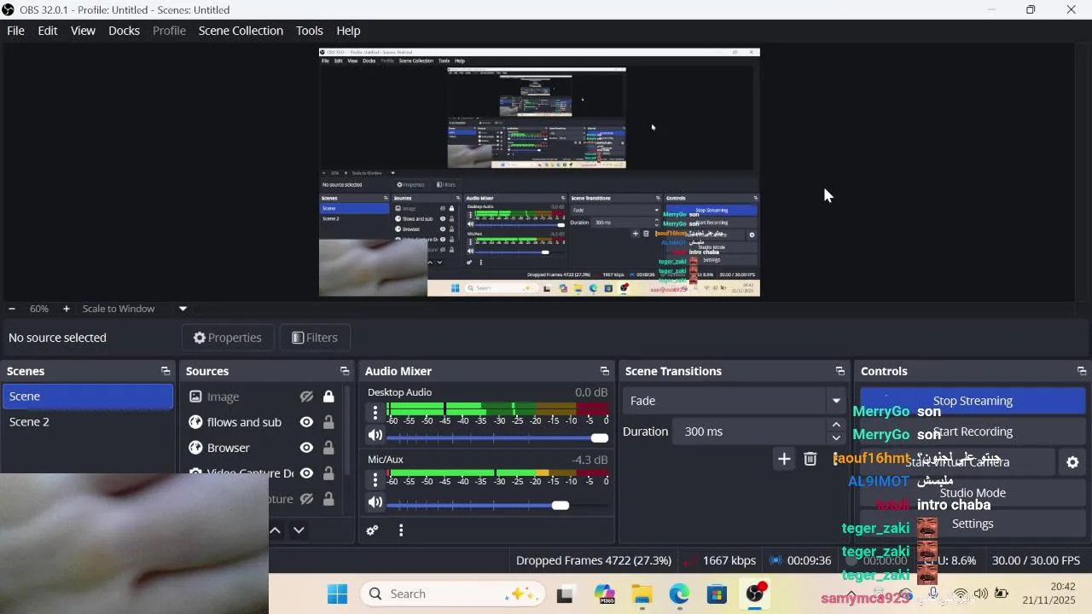Adjust Desktop Audio volume slider
Image resolution: width=1092 pixels, height=614 pixels.
tap(497, 437)
